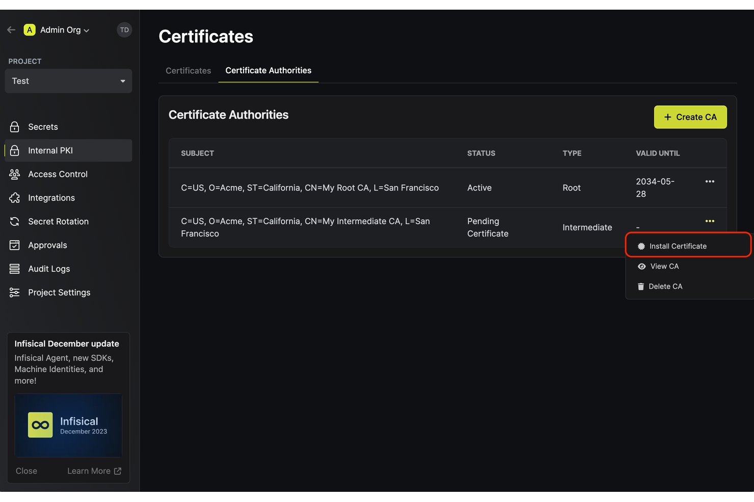Click the My Root CA subject text
The height and width of the screenshot is (502, 754).
(x=310, y=188)
